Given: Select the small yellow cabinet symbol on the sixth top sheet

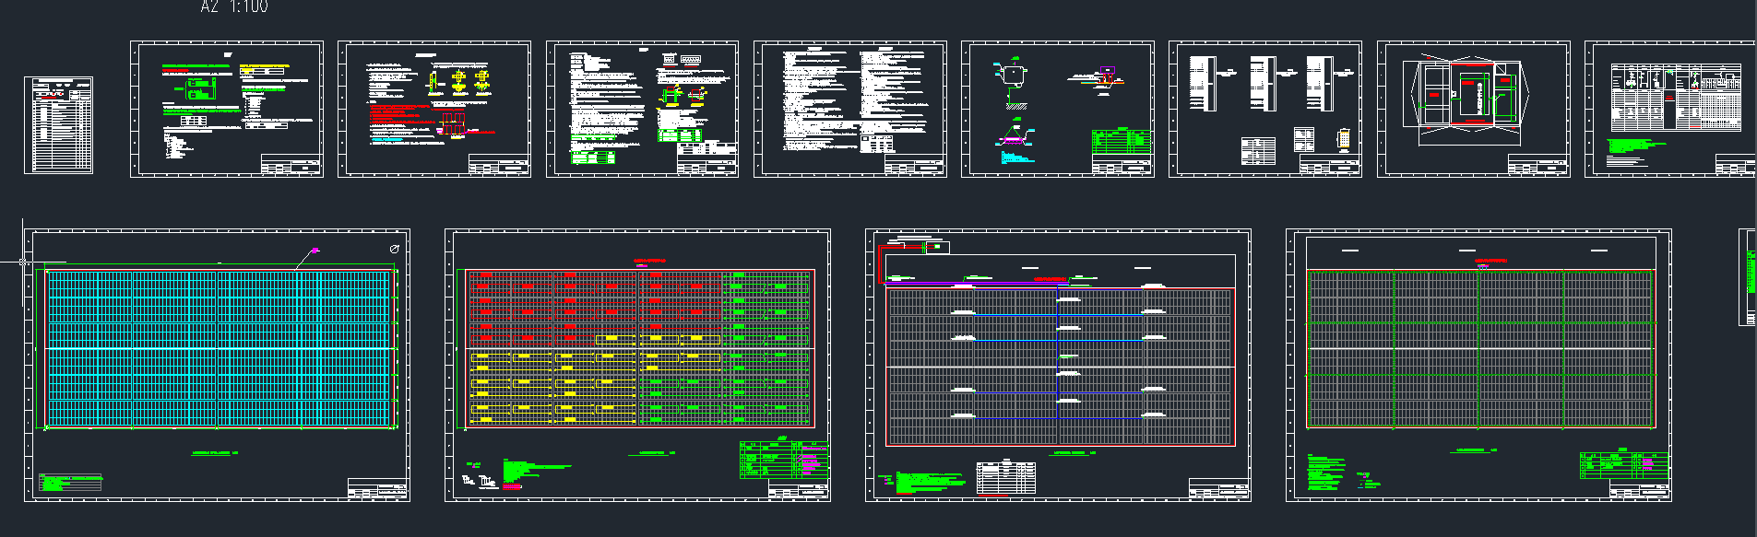Looking at the screenshot, I should click(1344, 139).
